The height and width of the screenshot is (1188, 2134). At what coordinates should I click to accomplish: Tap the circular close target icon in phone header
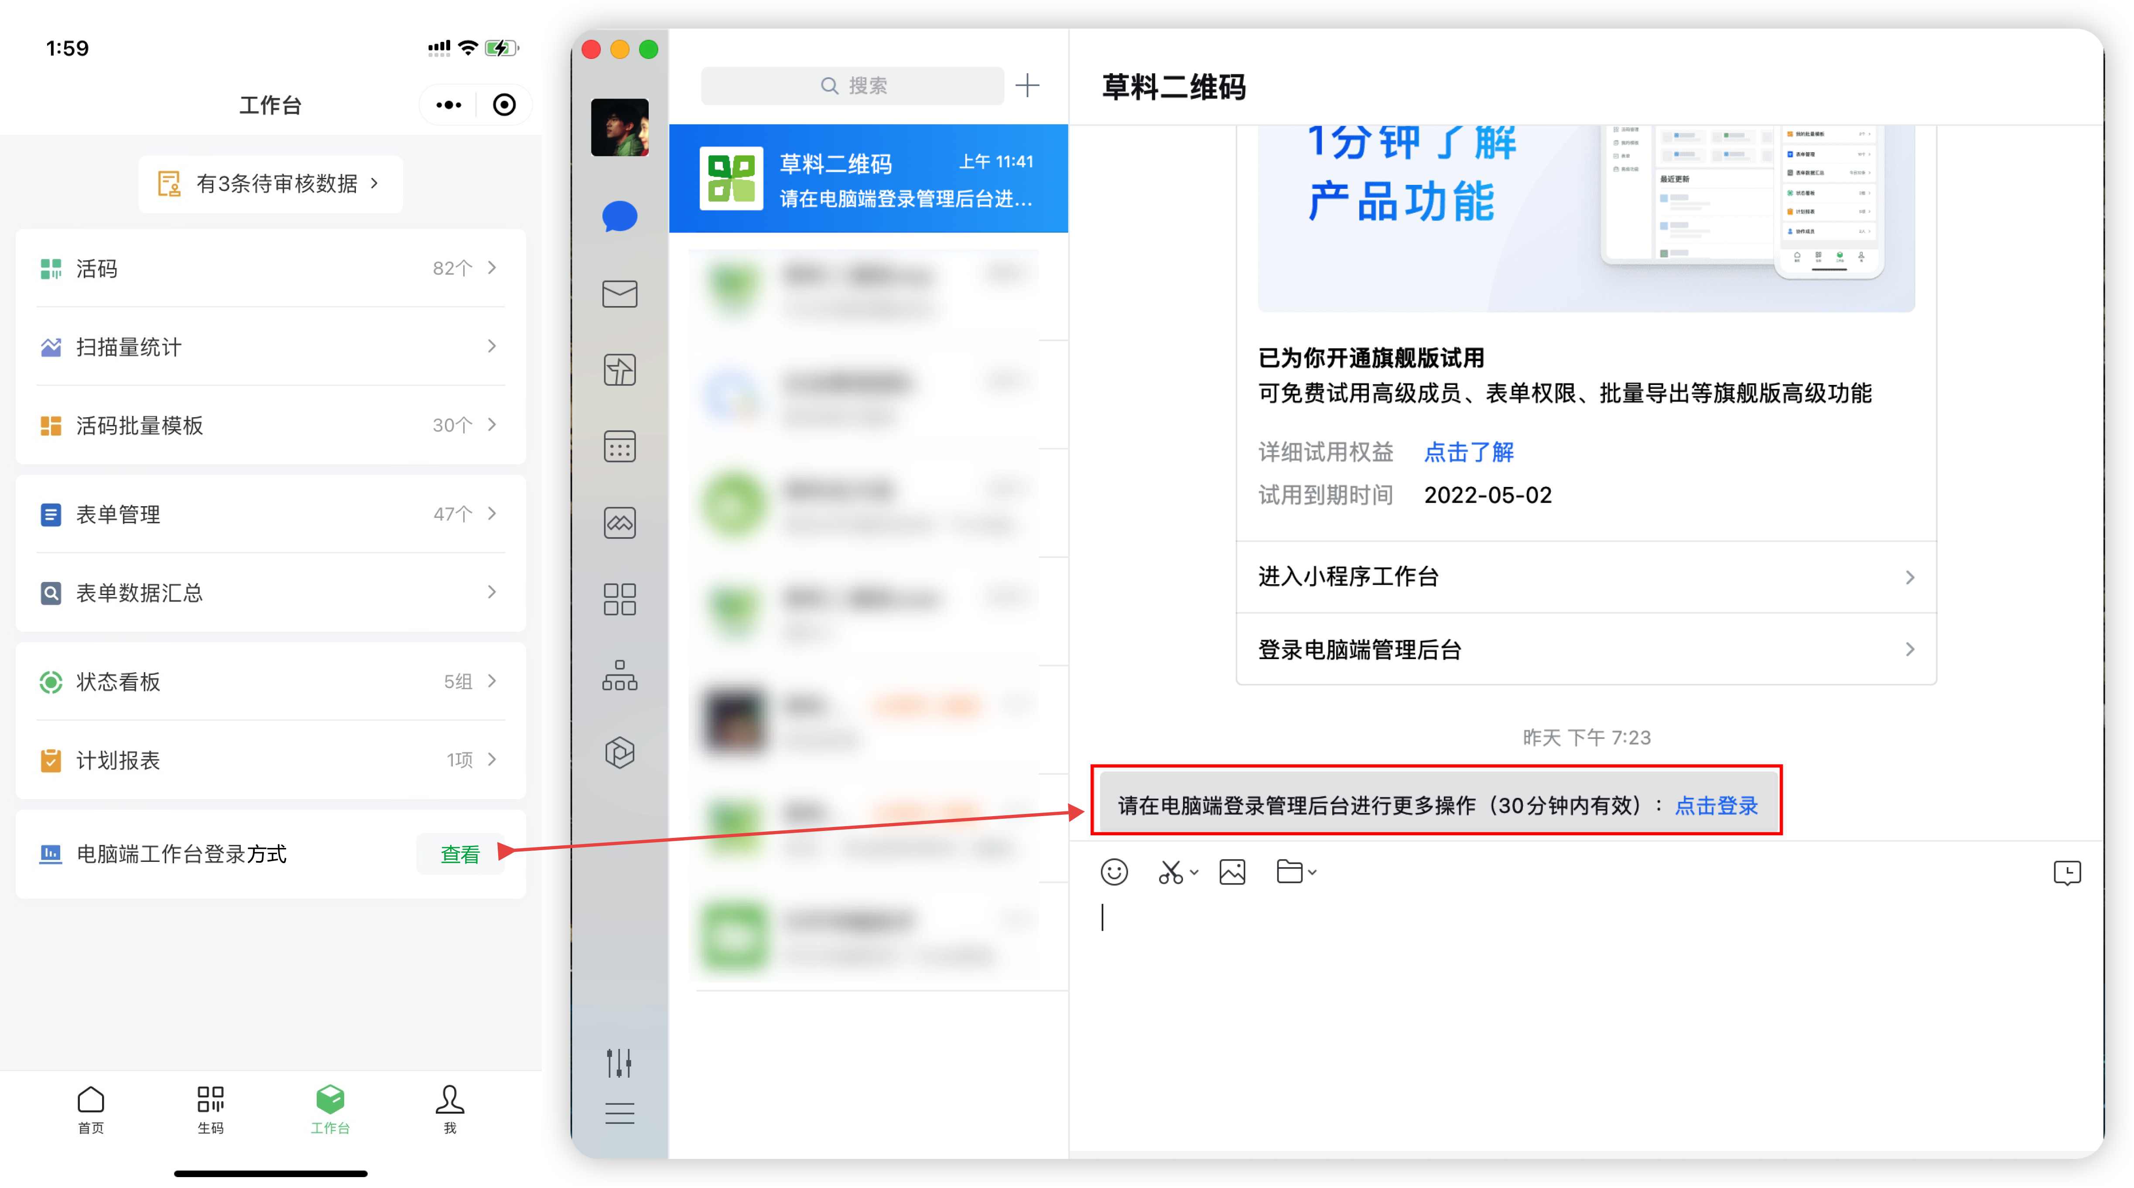pyautogui.click(x=504, y=105)
